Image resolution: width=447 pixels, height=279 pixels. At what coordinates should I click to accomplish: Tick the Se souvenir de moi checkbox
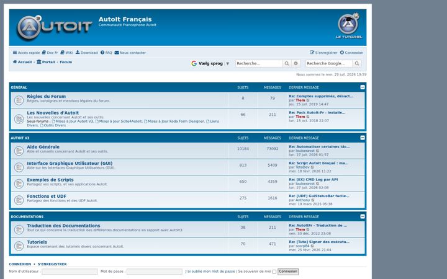[274, 272]
